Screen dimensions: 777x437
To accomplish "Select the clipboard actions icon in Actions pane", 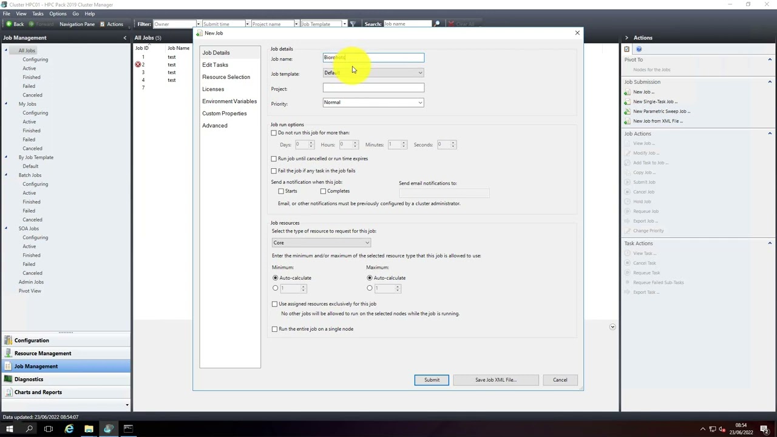I will pyautogui.click(x=627, y=49).
